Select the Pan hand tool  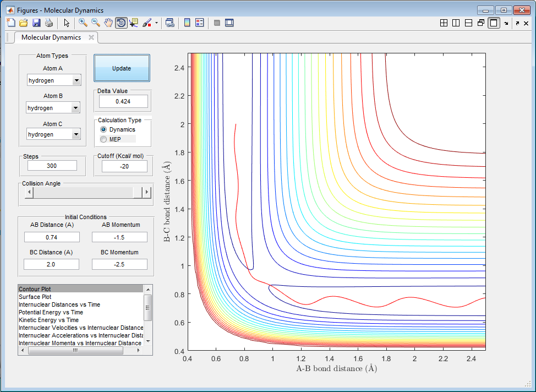point(108,23)
